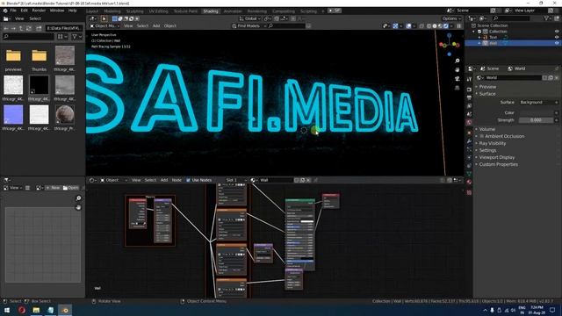The image size is (562, 316).
Task: Click the select tool arrow in 3D viewport header
Action: [104, 18]
